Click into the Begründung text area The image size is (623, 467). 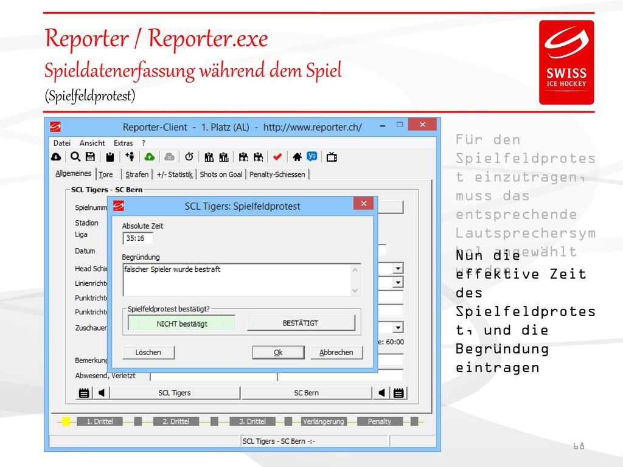pos(237,280)
